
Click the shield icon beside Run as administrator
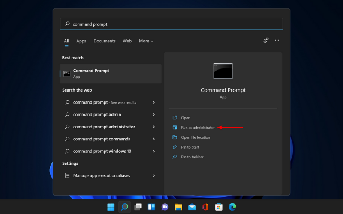(x=175, y=128)
